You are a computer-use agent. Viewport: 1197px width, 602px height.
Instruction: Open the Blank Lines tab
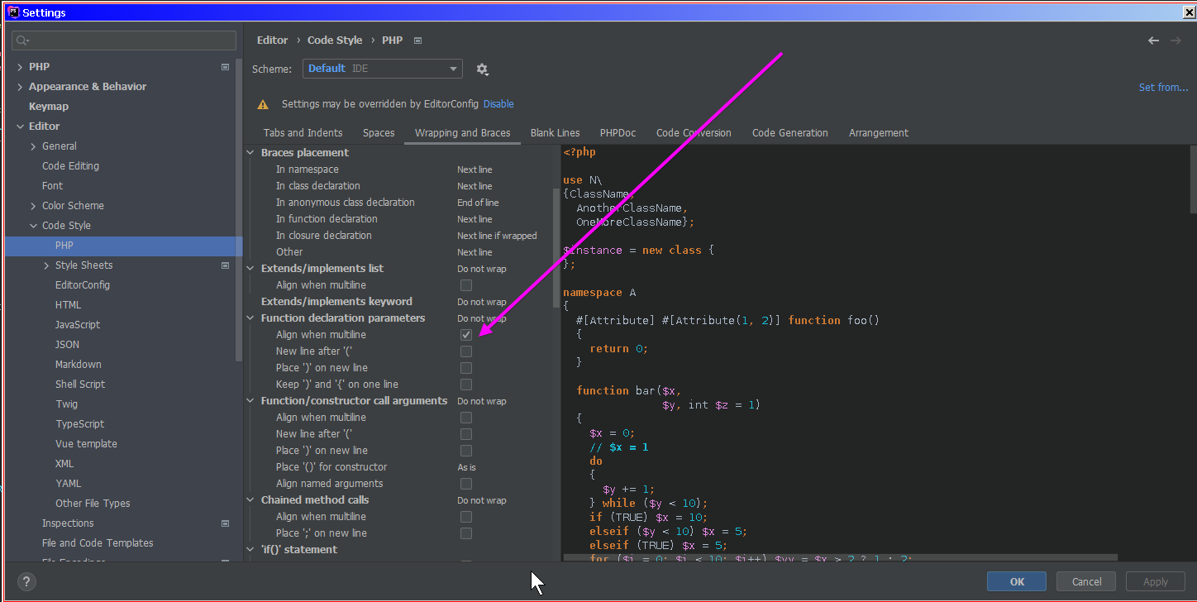[x=555, y=133]
